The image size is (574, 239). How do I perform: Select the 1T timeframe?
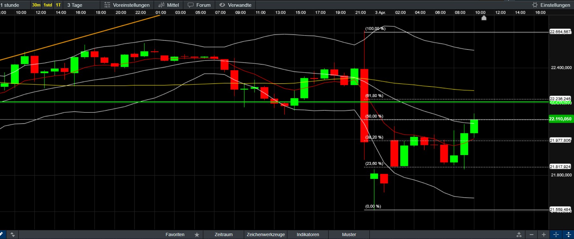[x=58, y=5]
